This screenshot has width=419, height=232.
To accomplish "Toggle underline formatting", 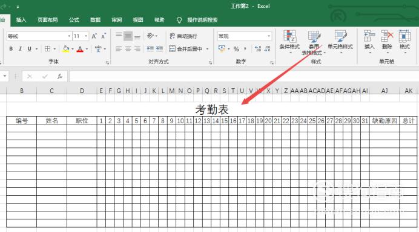I will (x=30, y=49).
